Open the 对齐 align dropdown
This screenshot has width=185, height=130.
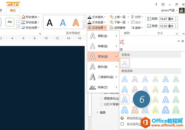click(x=138, y=17)
